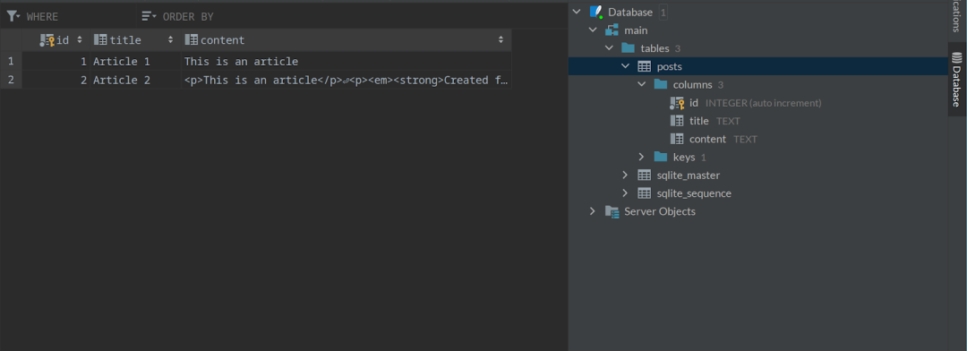Click the posts table icon

(x=644, y=66)
